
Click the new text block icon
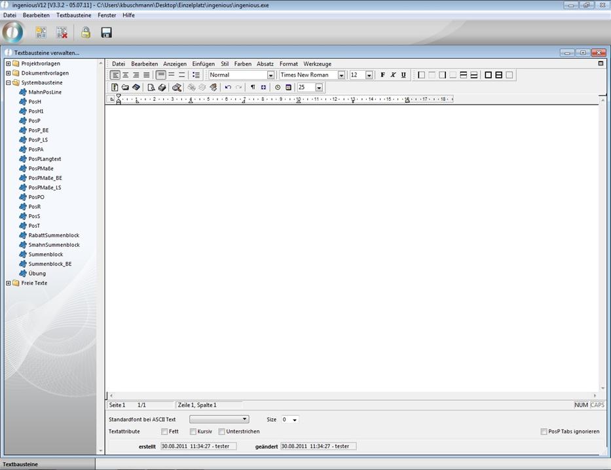41,33
